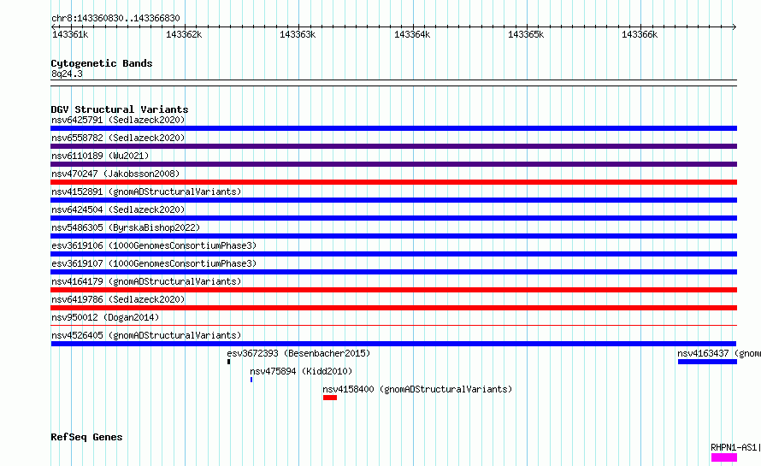Open the esv3672393 (Besenbacher2015) label

point(298,353)
